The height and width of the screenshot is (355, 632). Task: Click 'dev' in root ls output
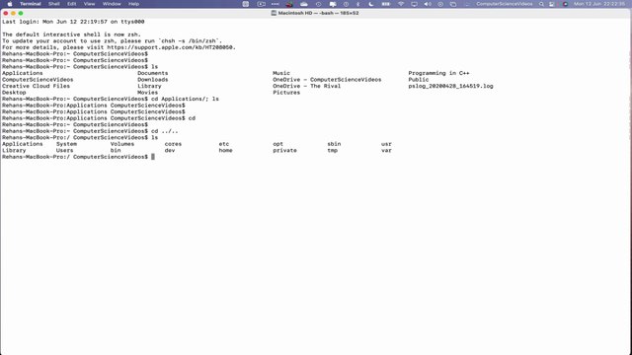pos(169,151)
